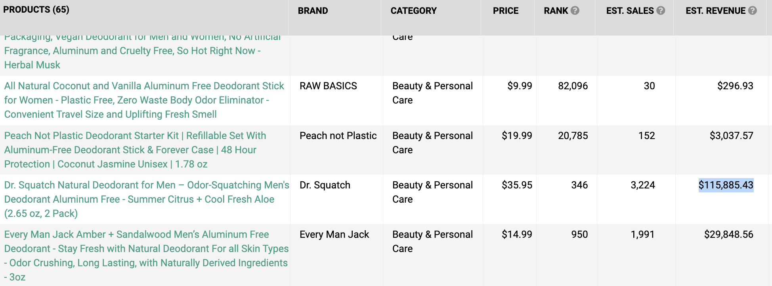Click the help icon beside EST. SALES
Viewport: 772px width, 286px height.
click(x=661, y=11)
